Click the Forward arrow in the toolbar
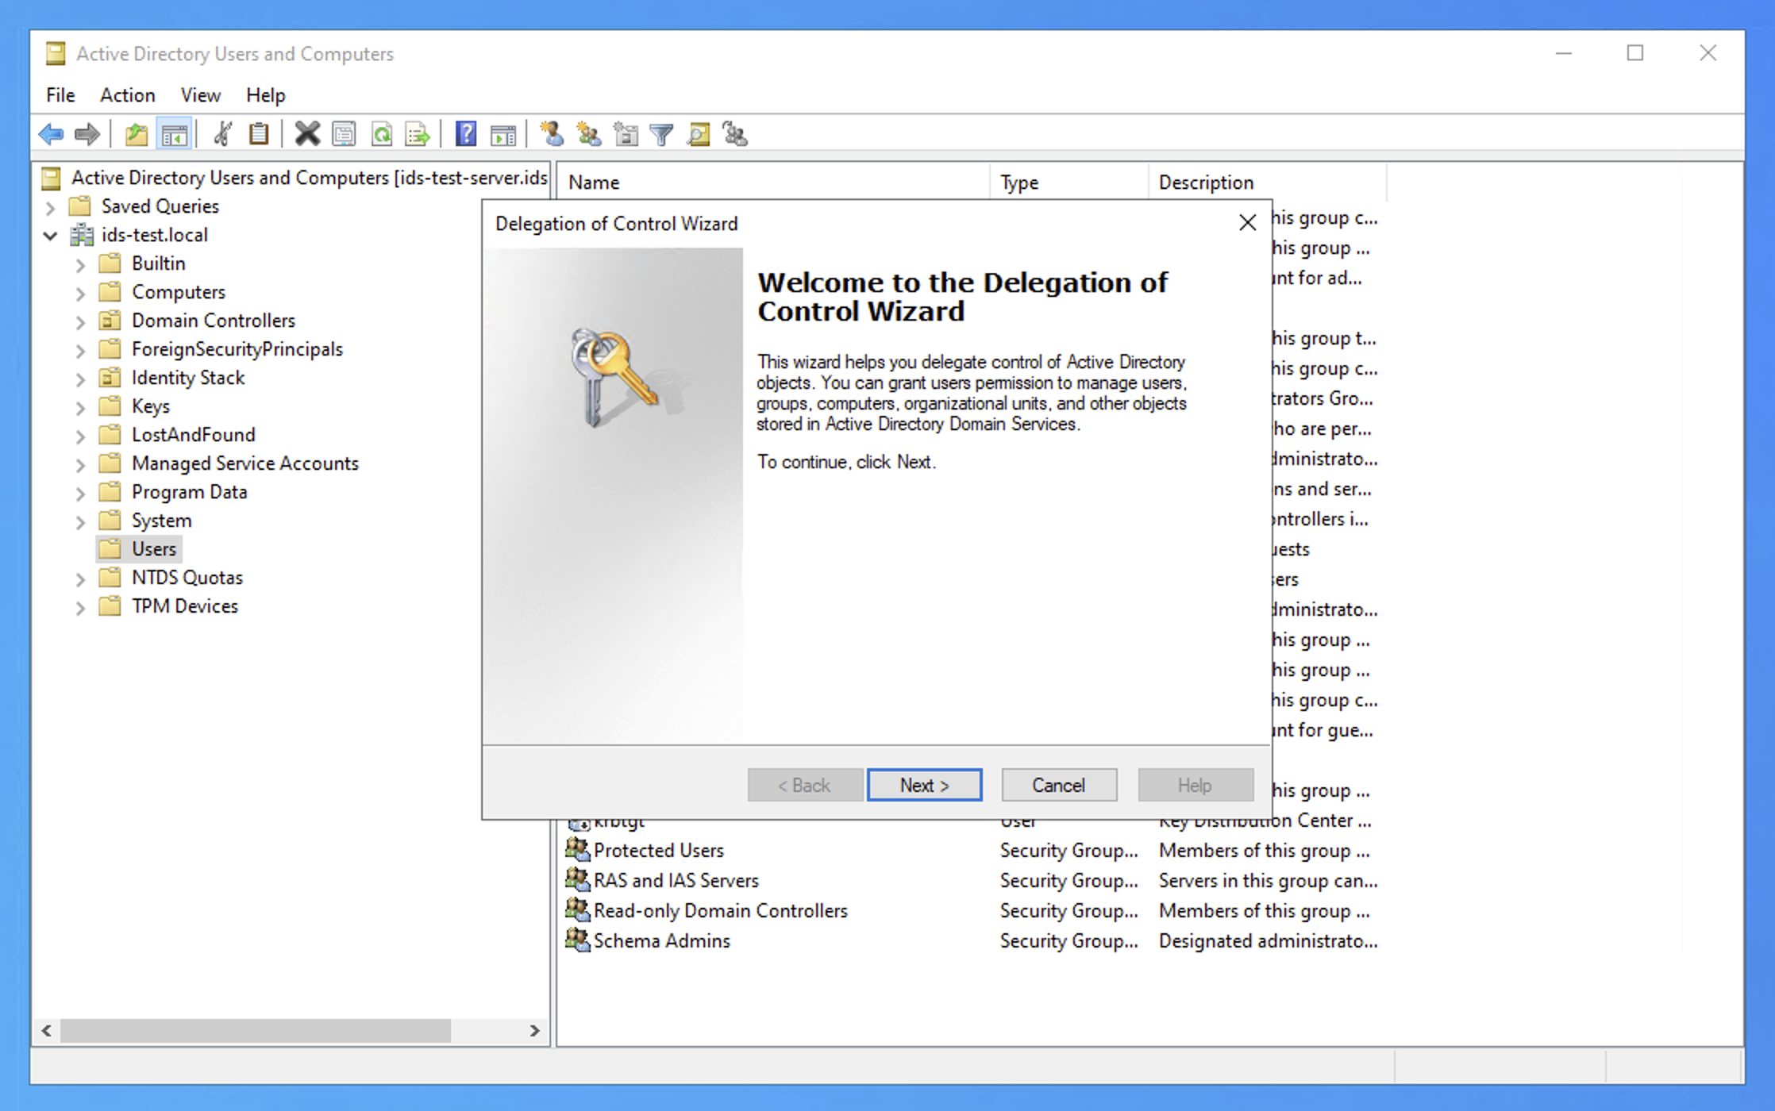Image resolution: width=1775 pixels, height=1111 pixels. [87, 134]
